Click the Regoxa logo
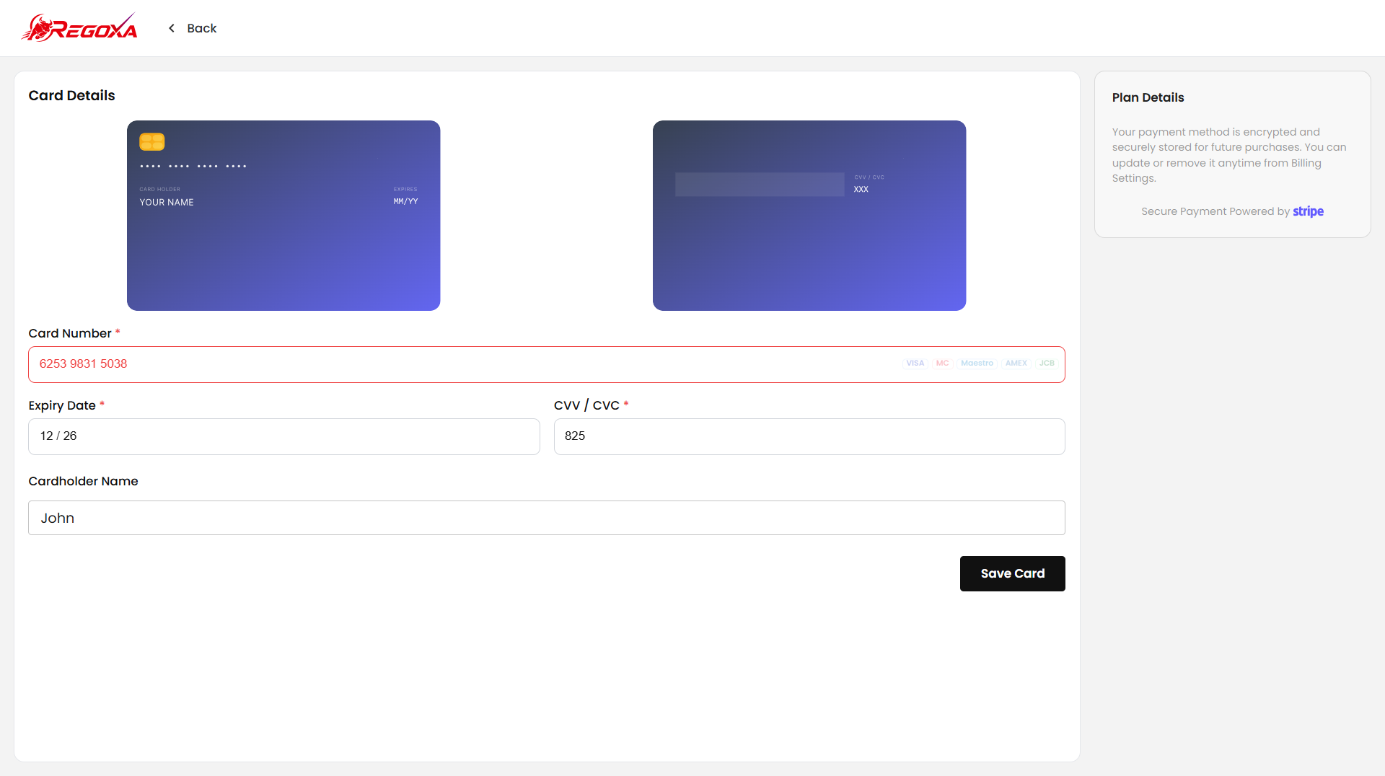 tap(79, 27)
